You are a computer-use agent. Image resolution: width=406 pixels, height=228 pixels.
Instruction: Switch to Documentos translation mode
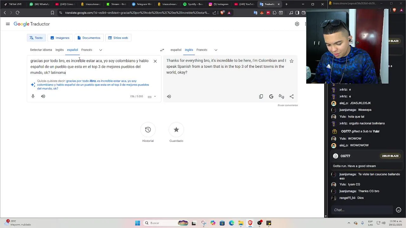point(89,38)
